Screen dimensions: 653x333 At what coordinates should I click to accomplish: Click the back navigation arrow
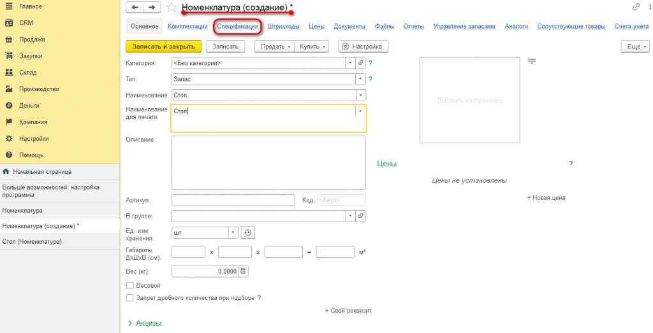point(135,7)
